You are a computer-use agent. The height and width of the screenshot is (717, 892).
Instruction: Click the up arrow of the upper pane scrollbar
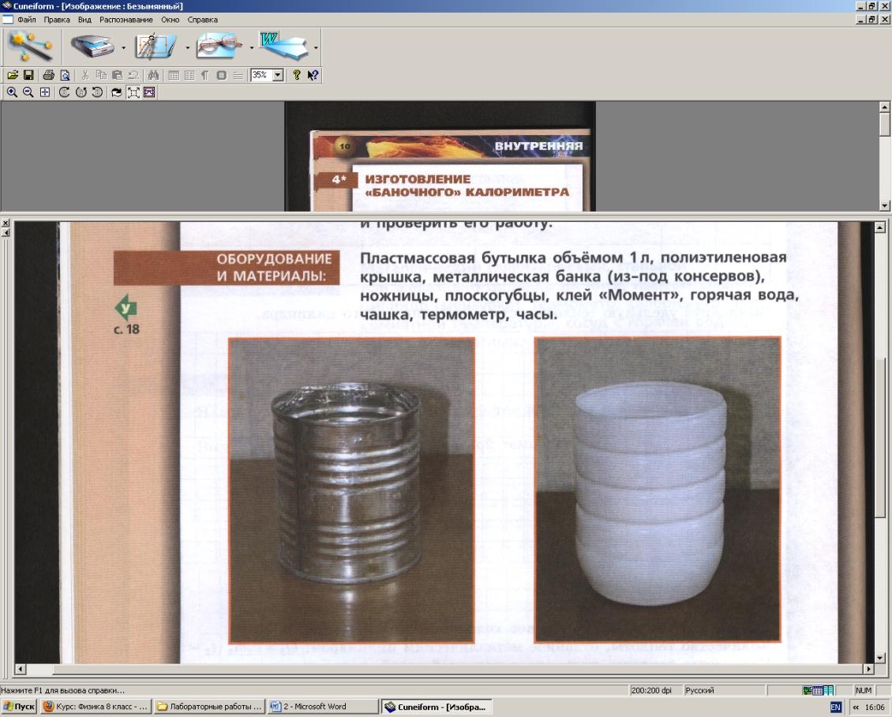tap(885, 107)
